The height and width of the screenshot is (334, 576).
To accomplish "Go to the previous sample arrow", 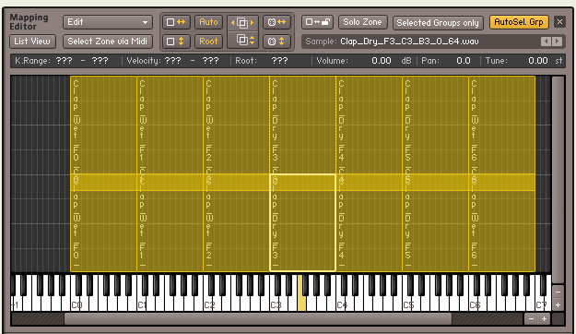I will click(546, 42).
